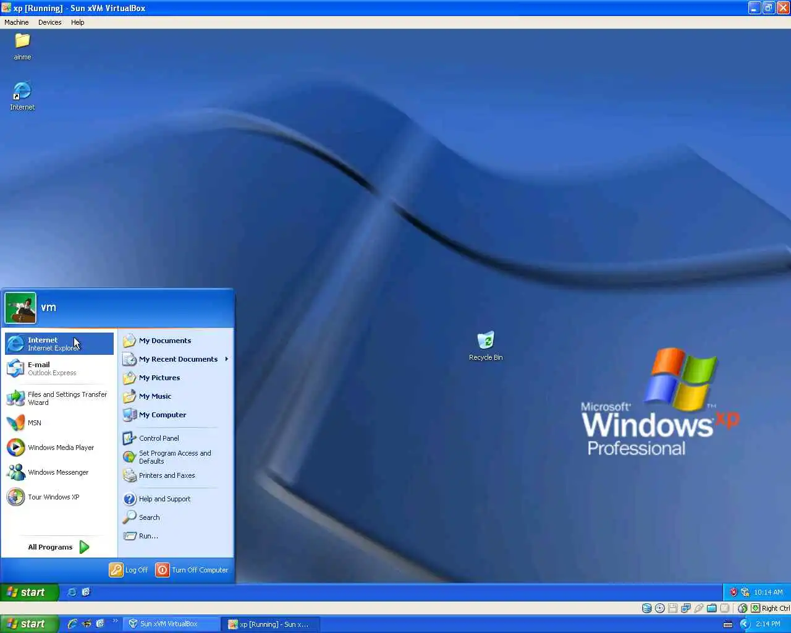Viewport: 791px width, 633px height.
Task: Click the vm user name text
Action: [x=48, y=307]
